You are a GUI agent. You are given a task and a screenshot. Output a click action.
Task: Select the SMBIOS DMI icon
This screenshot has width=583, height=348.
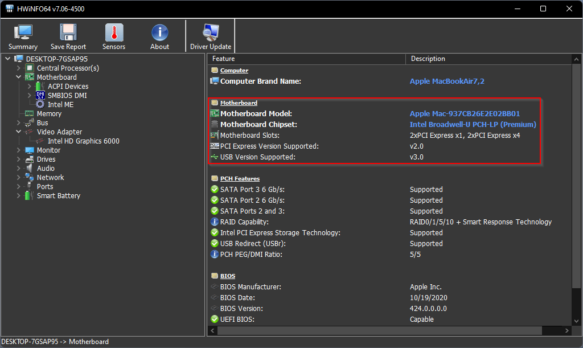(40, 95)
